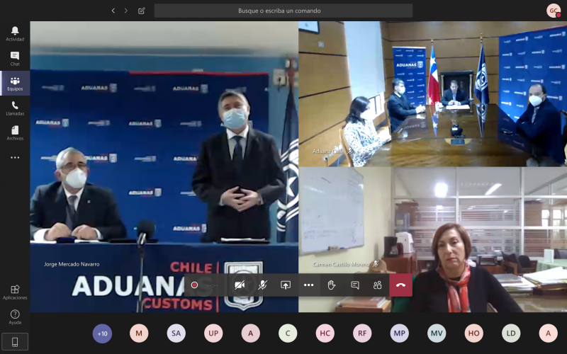Click participant avatar SA

coord(176,333)
